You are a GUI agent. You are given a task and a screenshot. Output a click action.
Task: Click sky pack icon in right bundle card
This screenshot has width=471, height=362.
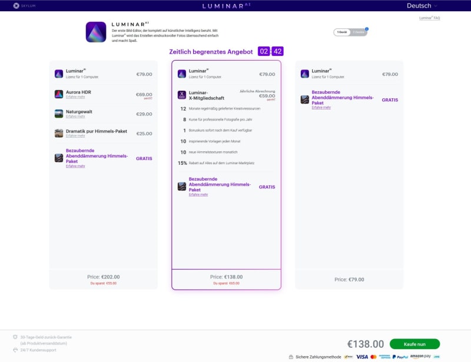click(304, 99)
